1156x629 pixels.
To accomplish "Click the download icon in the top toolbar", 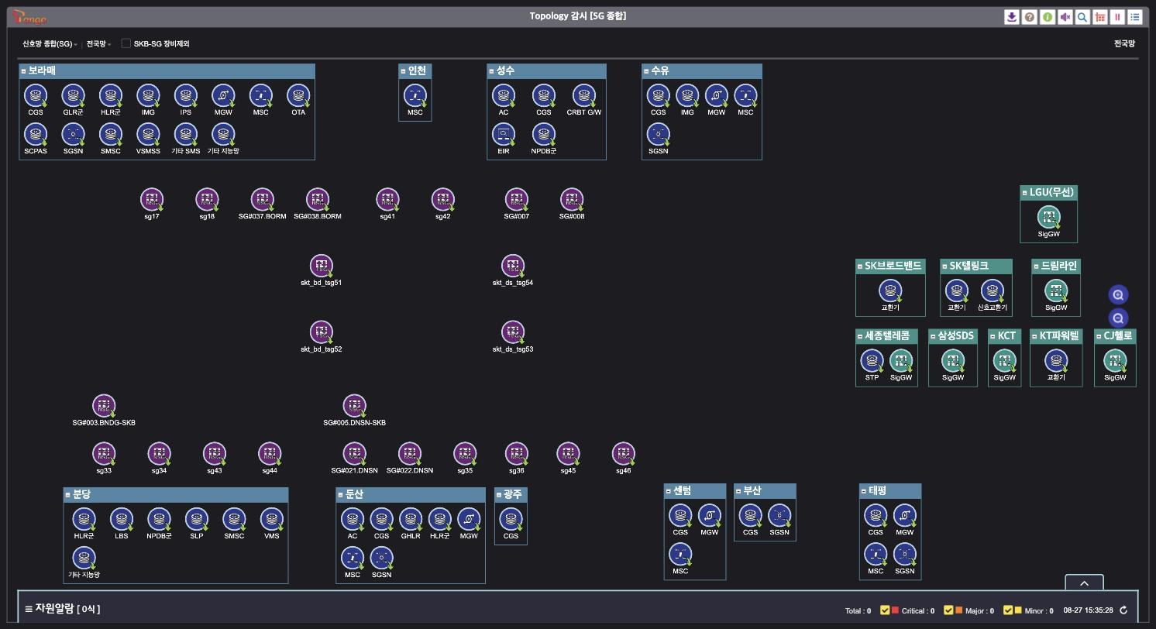I will [1011, 17].
